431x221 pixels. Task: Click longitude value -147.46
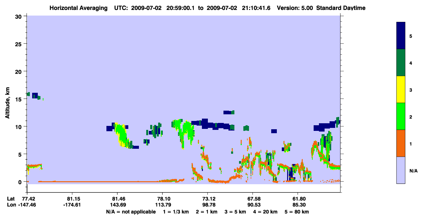tap(27, 205)
